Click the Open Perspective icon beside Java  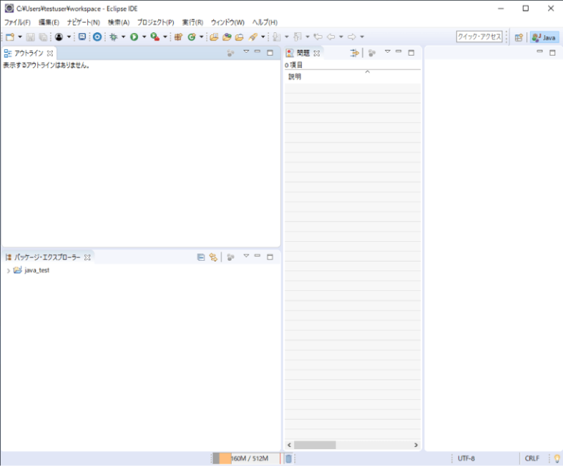coord(519,37)
